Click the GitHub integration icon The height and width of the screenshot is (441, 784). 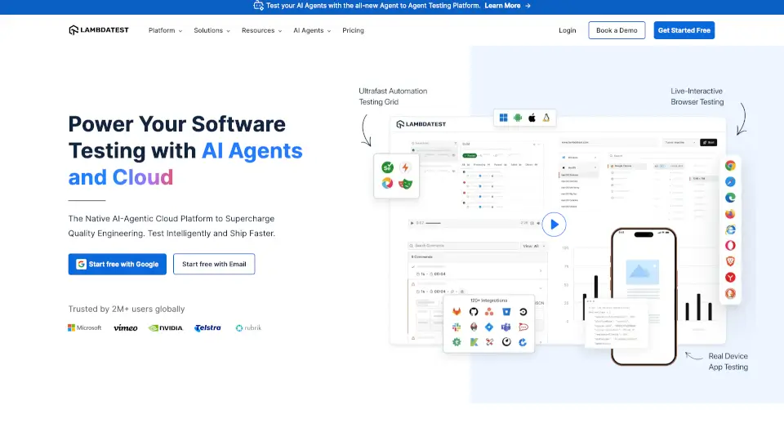pos(473,312)
